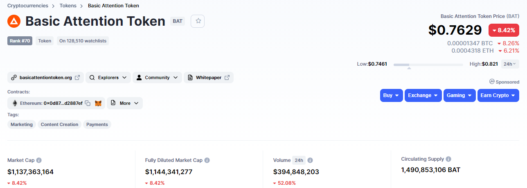Screen dimensions: 527x188
Task: Open the Gaming dropdown button
Action: [459, 95]
